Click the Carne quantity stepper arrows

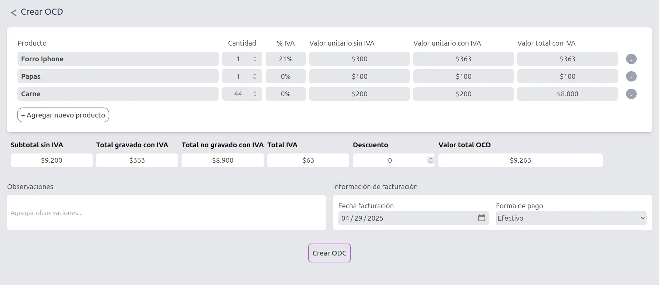point(255,94)
